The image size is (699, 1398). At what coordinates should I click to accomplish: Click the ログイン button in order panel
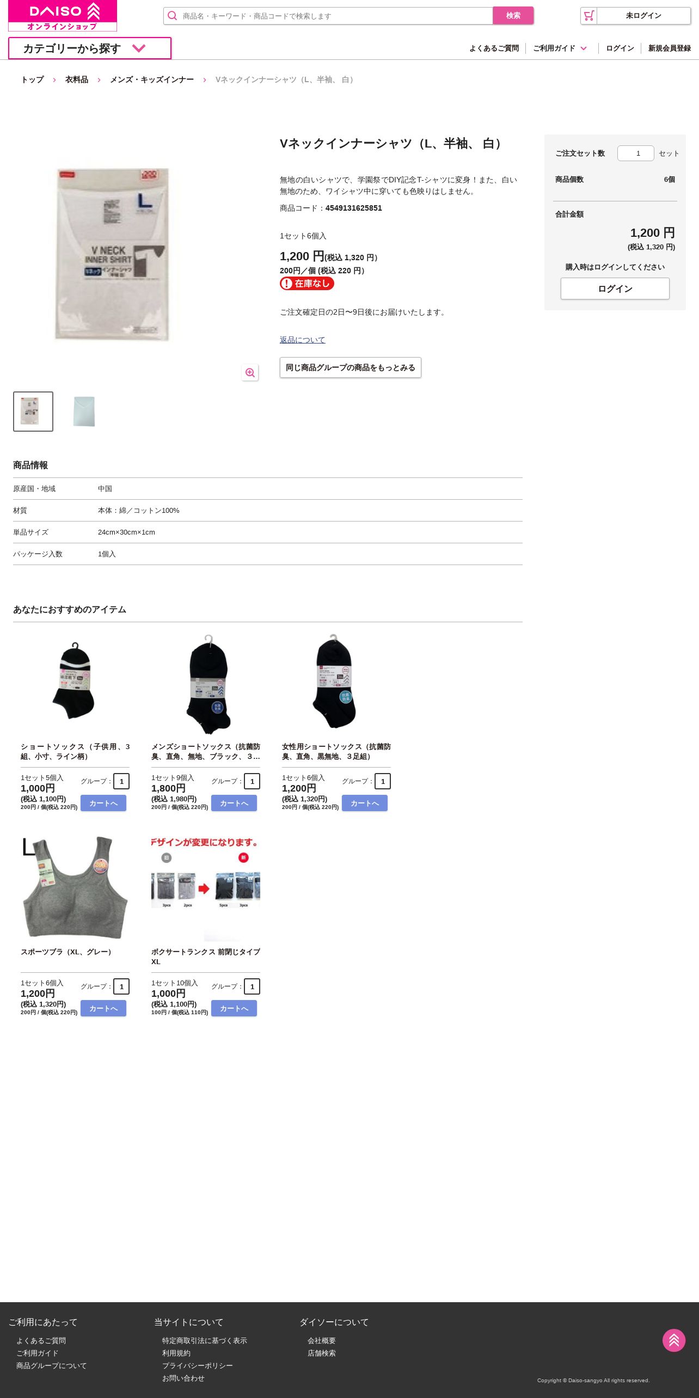tap(615, 289)
